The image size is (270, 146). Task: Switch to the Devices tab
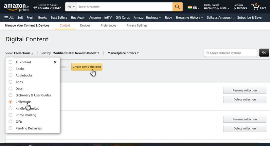tap(85, 26)
